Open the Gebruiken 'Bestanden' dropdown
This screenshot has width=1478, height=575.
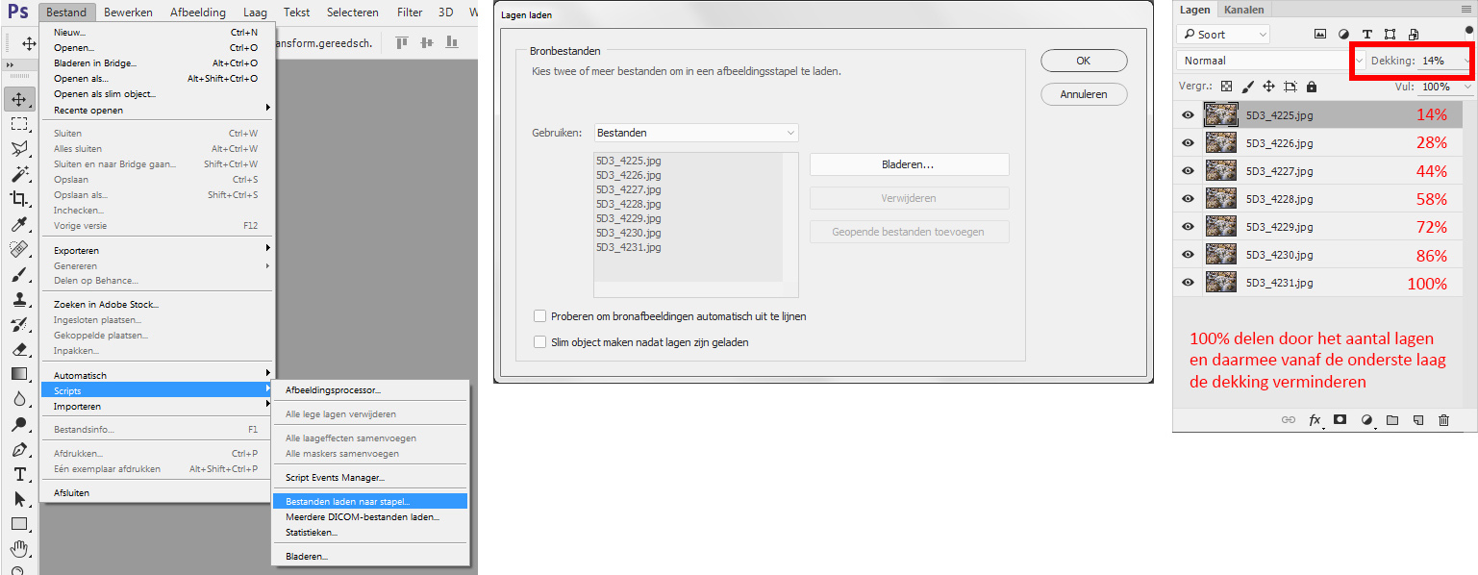click(695, 133)
